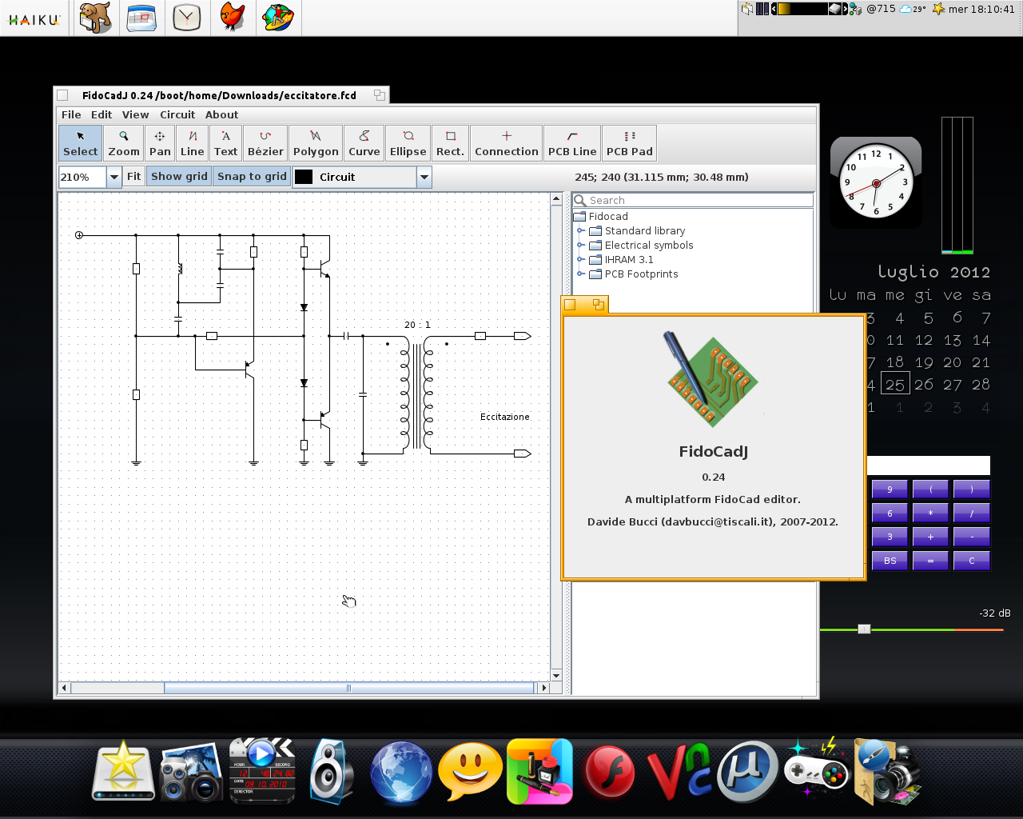Open the Edit menu
The height and width of the screenshot is (819, 1023).
pyautogui.click(x=102, y=115)
